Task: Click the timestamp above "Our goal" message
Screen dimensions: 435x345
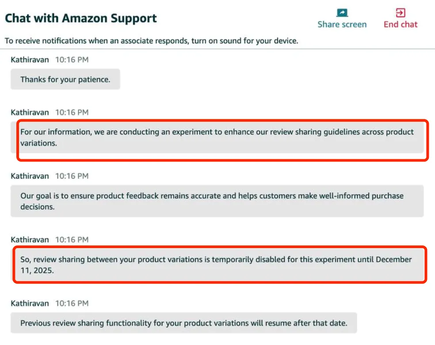Action: pos(72,176)
